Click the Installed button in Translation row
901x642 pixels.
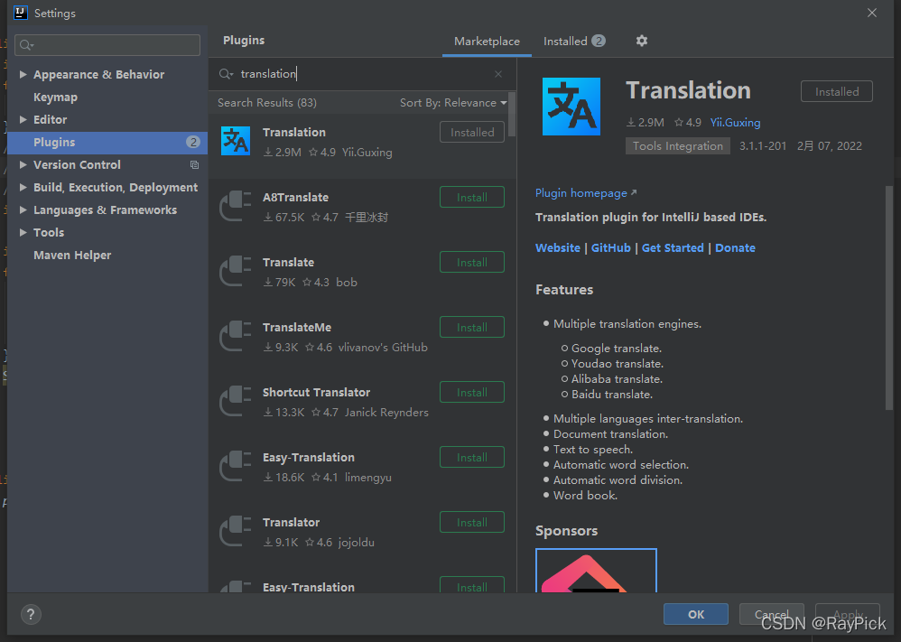tap(472, 132)
